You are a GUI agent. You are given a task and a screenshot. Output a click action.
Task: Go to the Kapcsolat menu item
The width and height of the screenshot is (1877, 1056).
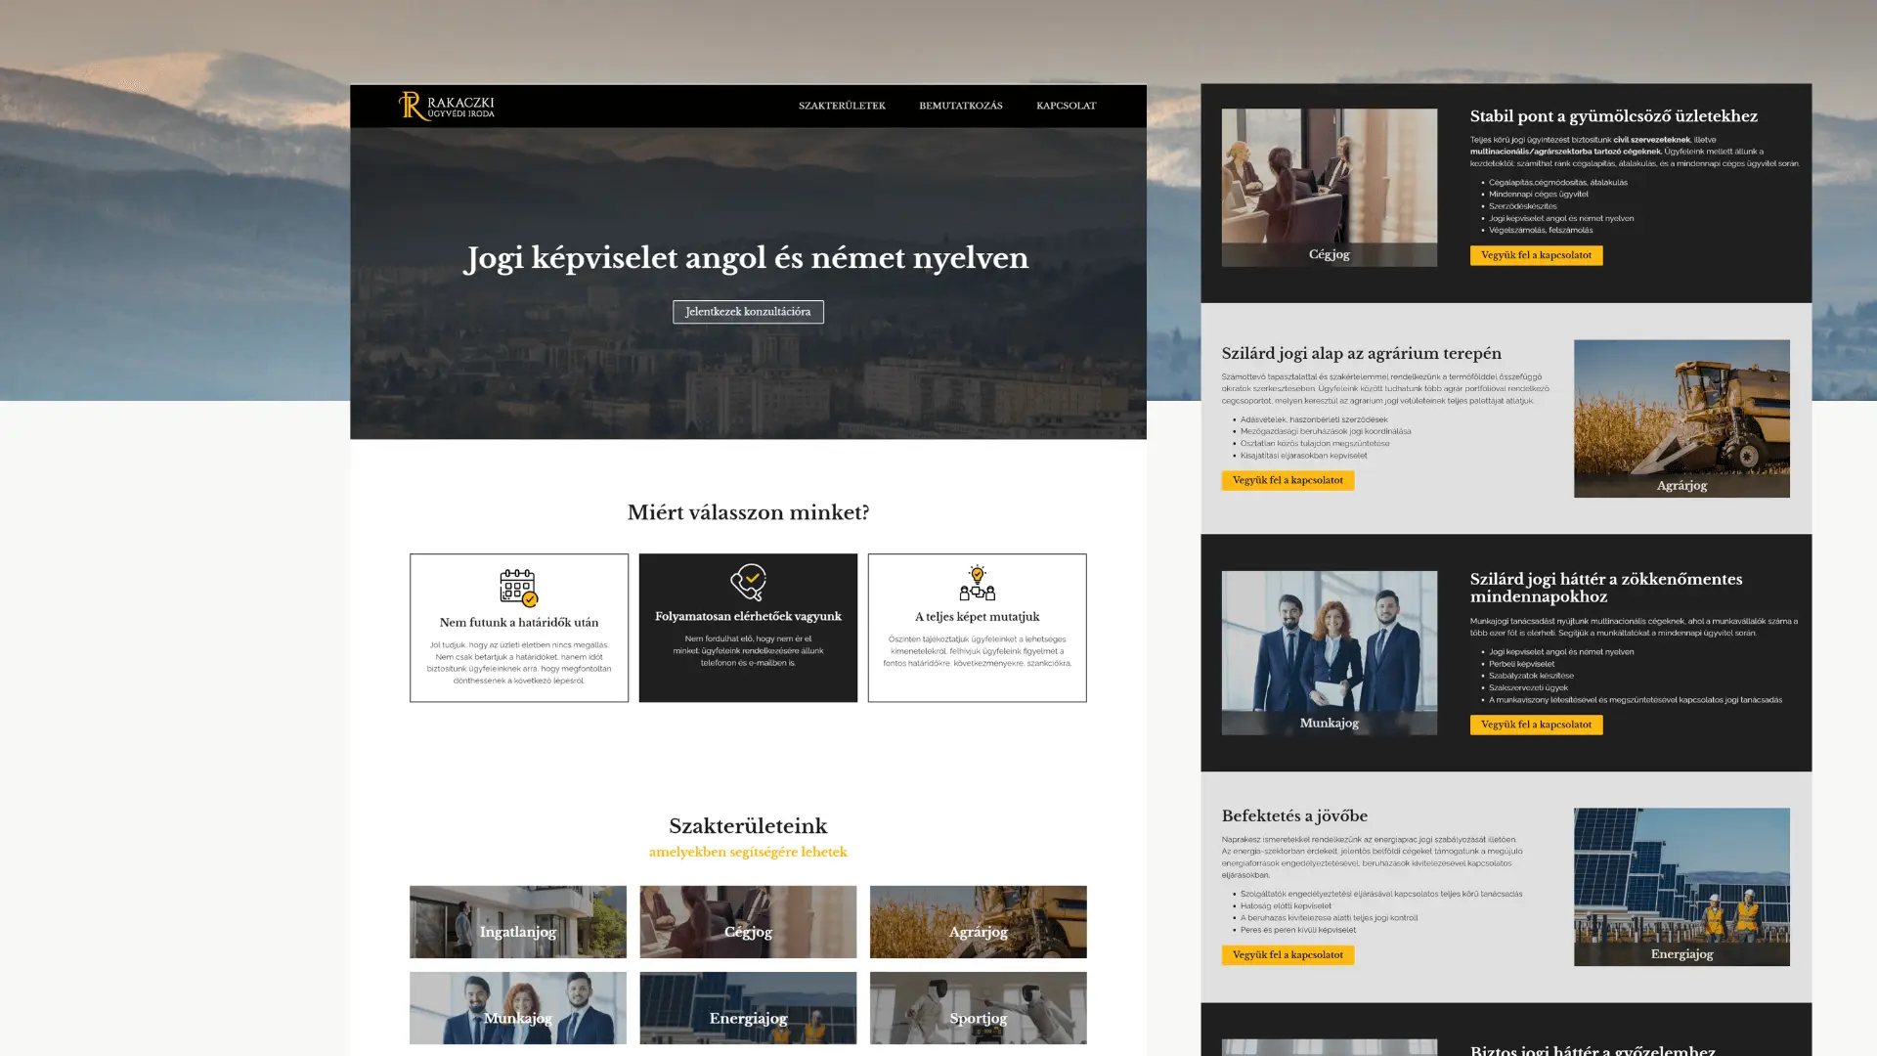(1066, 106)
